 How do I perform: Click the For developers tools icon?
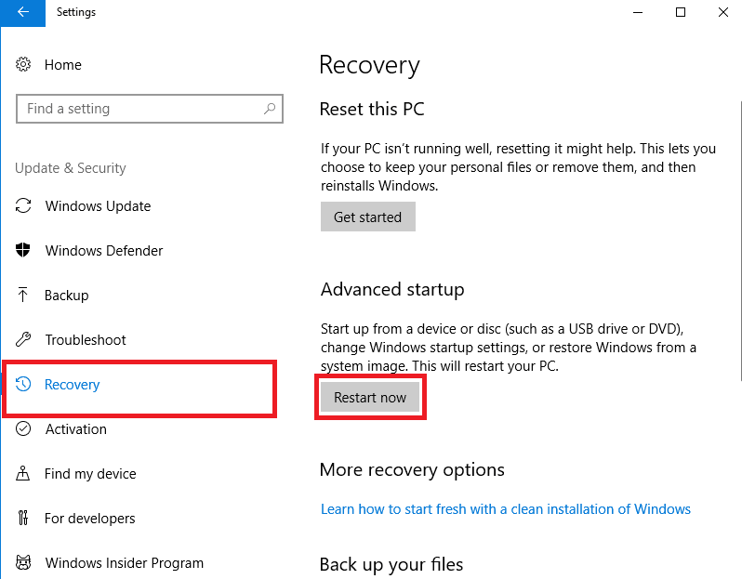point(23,518)
